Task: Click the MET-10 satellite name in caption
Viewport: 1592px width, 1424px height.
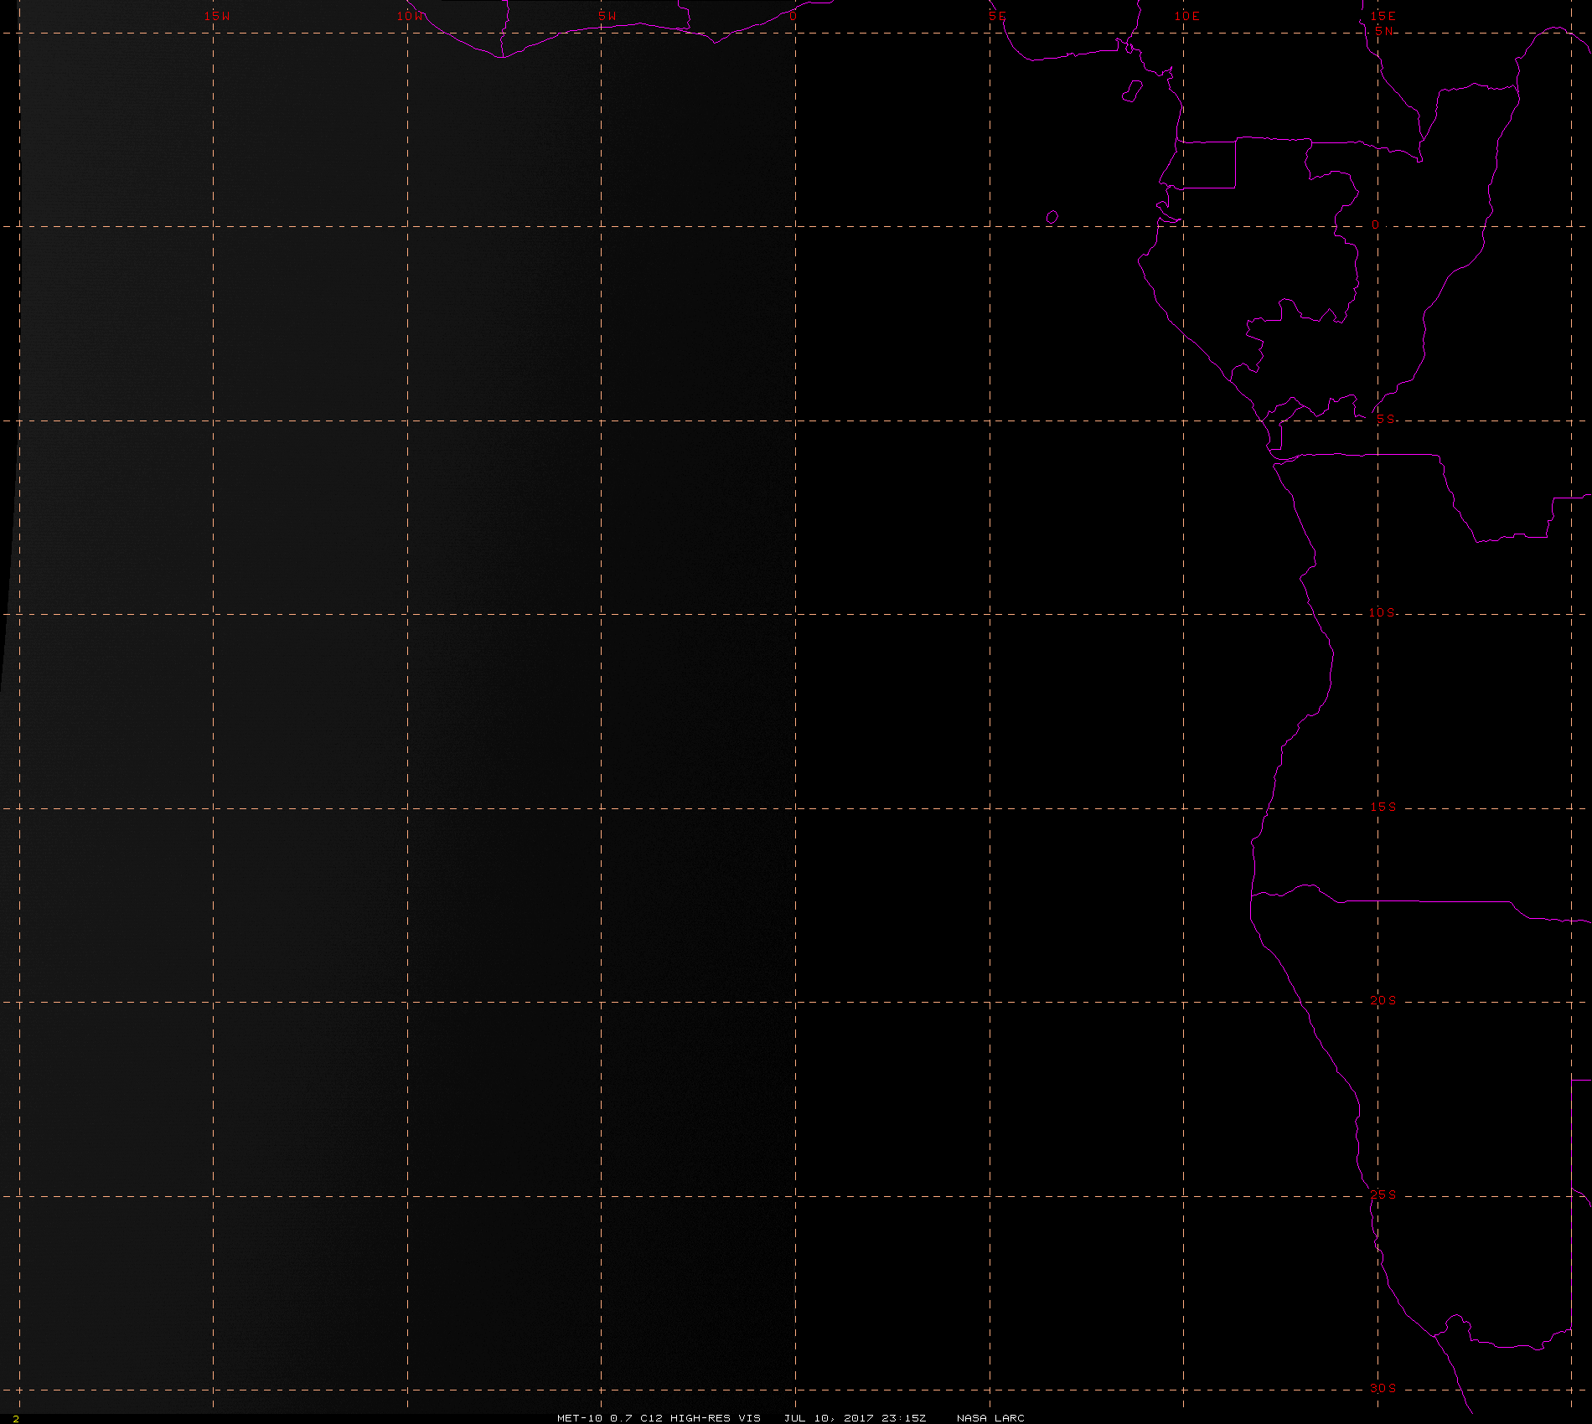Action: click(x=580, y=1418)
